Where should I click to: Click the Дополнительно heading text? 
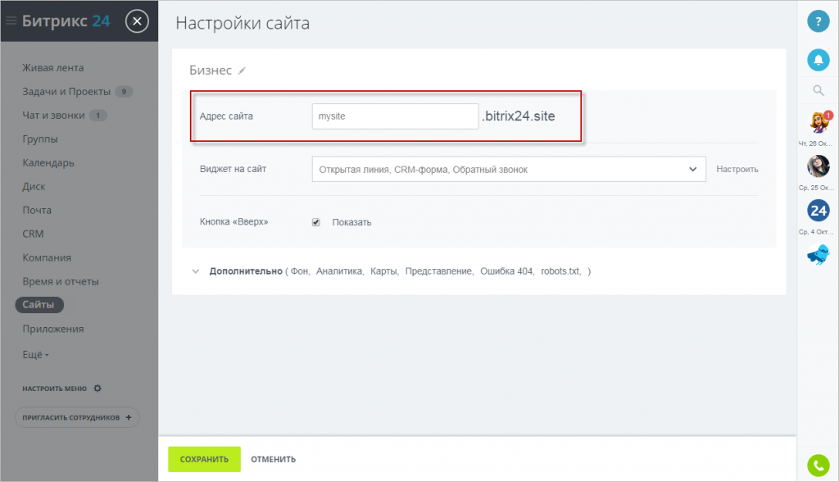coord(246,271)
